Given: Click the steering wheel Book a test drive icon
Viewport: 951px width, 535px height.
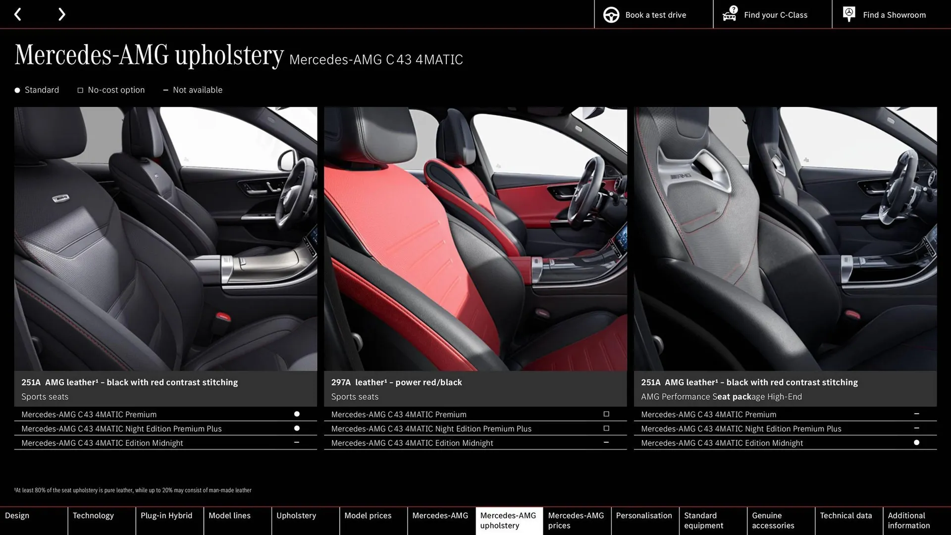Looking at the screenshot, I should [x=611, y=14].
